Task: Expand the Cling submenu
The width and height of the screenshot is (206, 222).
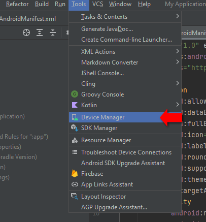Action: 125,84
